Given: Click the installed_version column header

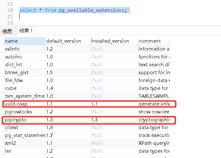Looking at the screenshot, I should (114, 41).
